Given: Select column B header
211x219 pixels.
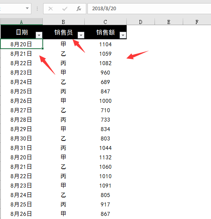Looking at the screenshot, I should click(x=64, y=22).
